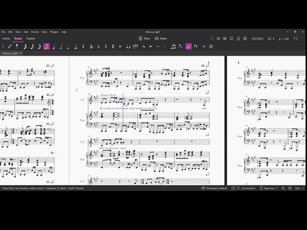This screenshot has height=230, width=307.
Task: Select the half note duration
Action: [61, 46]
